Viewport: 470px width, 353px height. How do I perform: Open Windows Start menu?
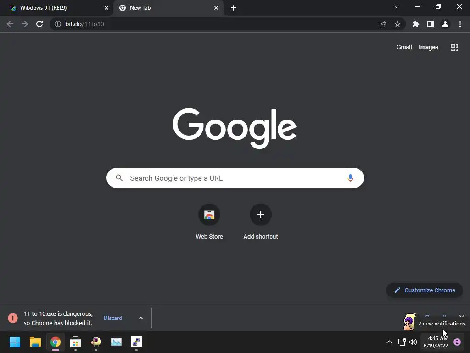tap(15, 342)
